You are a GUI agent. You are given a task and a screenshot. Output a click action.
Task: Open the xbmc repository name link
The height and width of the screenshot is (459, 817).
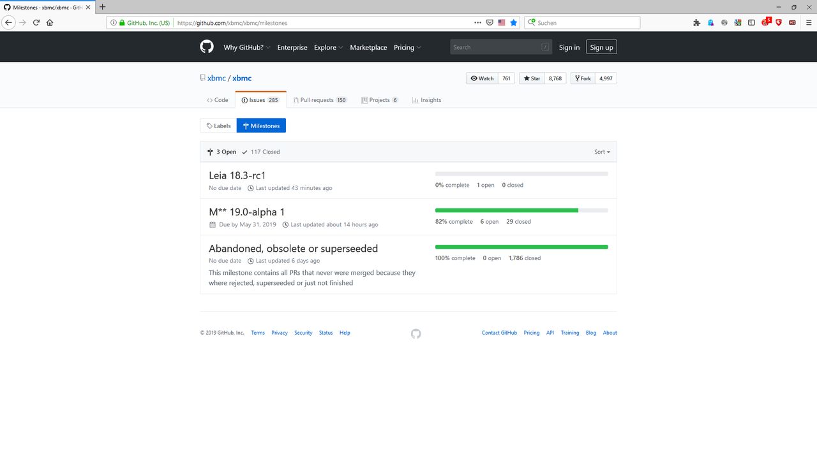point(242,78)
